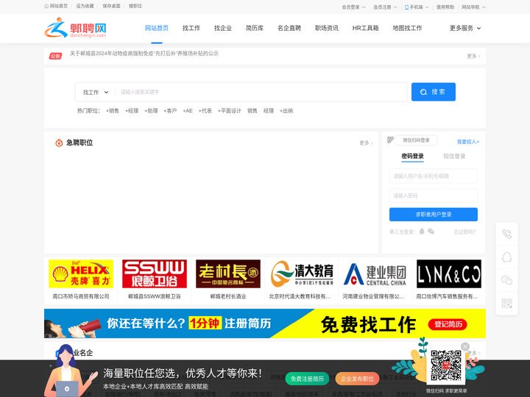
Task: Click the bottom banner QR code image
Action: coord(446,365)
